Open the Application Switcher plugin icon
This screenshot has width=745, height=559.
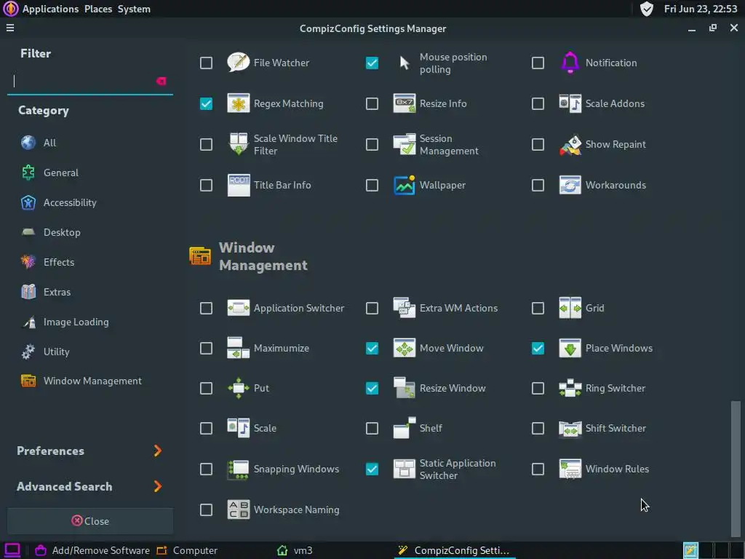[238, 308]
